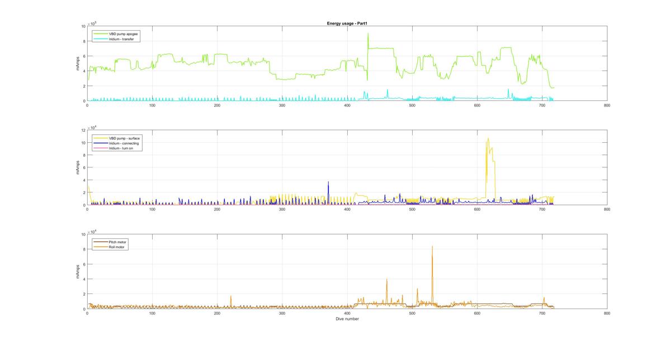Click the tallest dark blue Iridium connecting spike

[x=329, y=182]
